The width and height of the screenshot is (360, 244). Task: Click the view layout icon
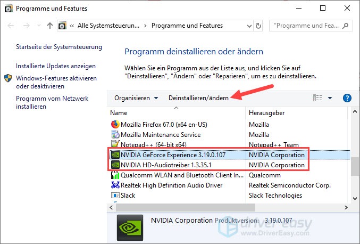click(317, 98)
